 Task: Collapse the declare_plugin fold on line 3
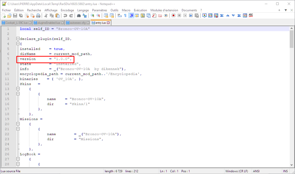[x=18, y=39]
